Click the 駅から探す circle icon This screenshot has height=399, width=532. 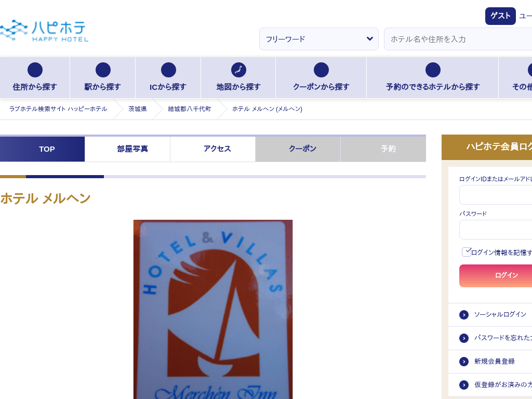coord(103,70)
